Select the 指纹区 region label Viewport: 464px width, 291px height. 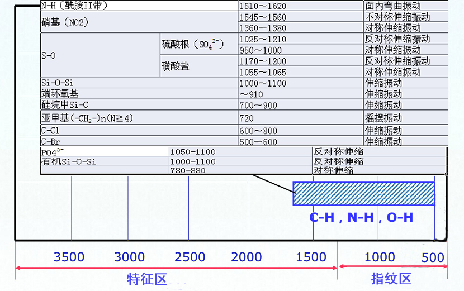391,279
